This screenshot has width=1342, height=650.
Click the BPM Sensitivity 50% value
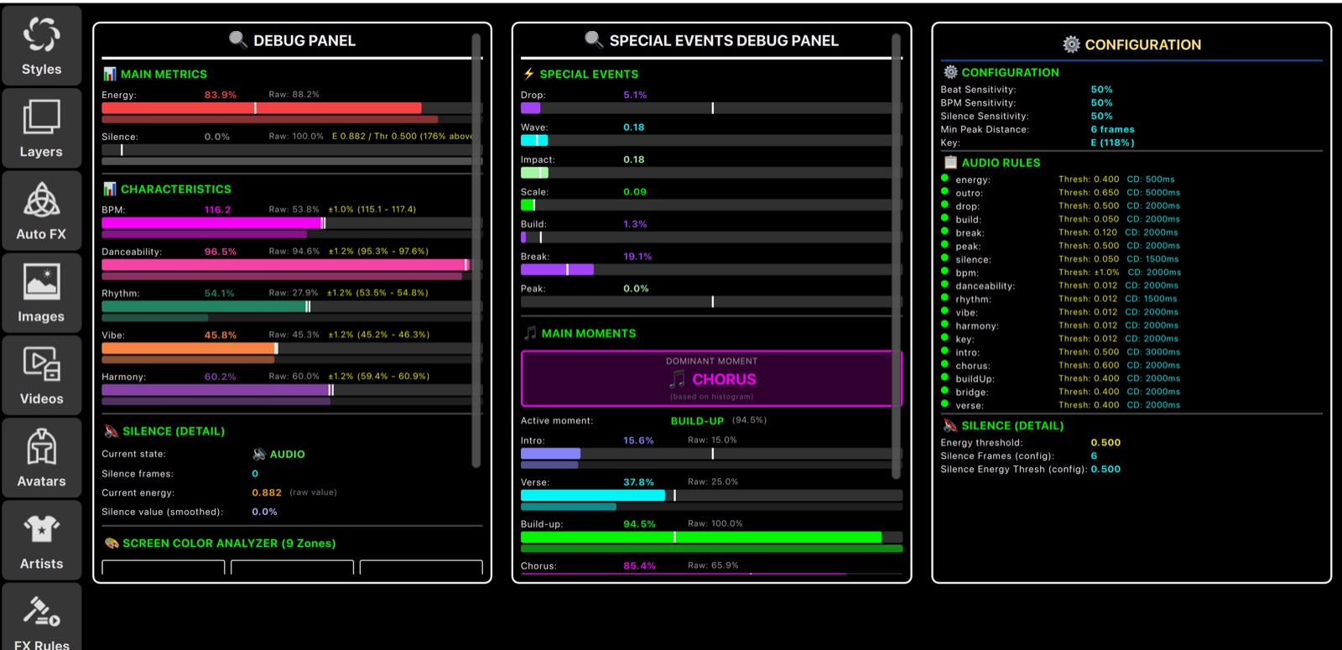pos(1101,103)
